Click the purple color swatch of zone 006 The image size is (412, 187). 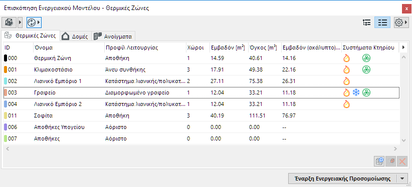tap(6, 127)
